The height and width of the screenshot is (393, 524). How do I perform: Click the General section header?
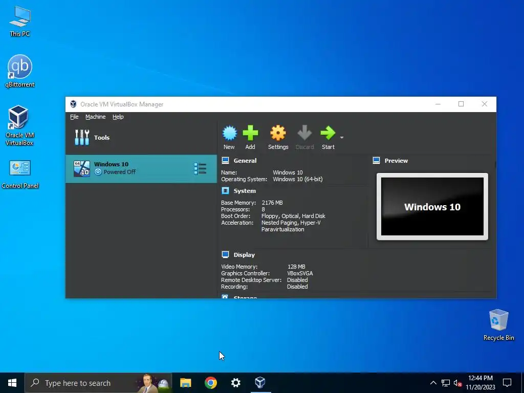tap(245, 161)
